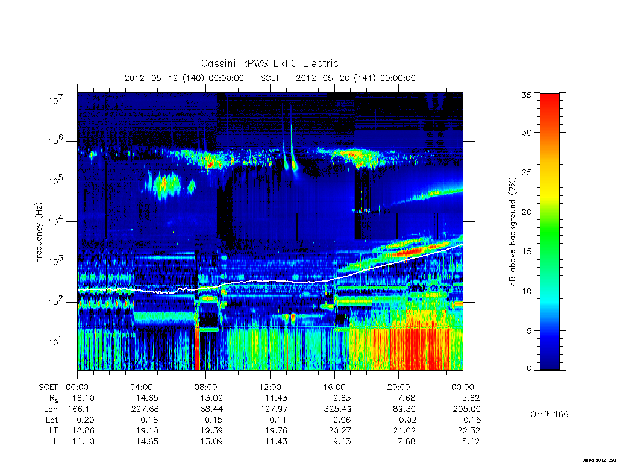Click the 20 label on the color scale
The height and width of the screenshot is (463, 617).
[x=527, y=212]
